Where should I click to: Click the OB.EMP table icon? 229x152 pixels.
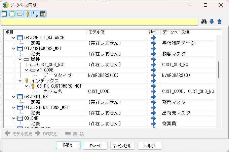(x=20, y=118)
